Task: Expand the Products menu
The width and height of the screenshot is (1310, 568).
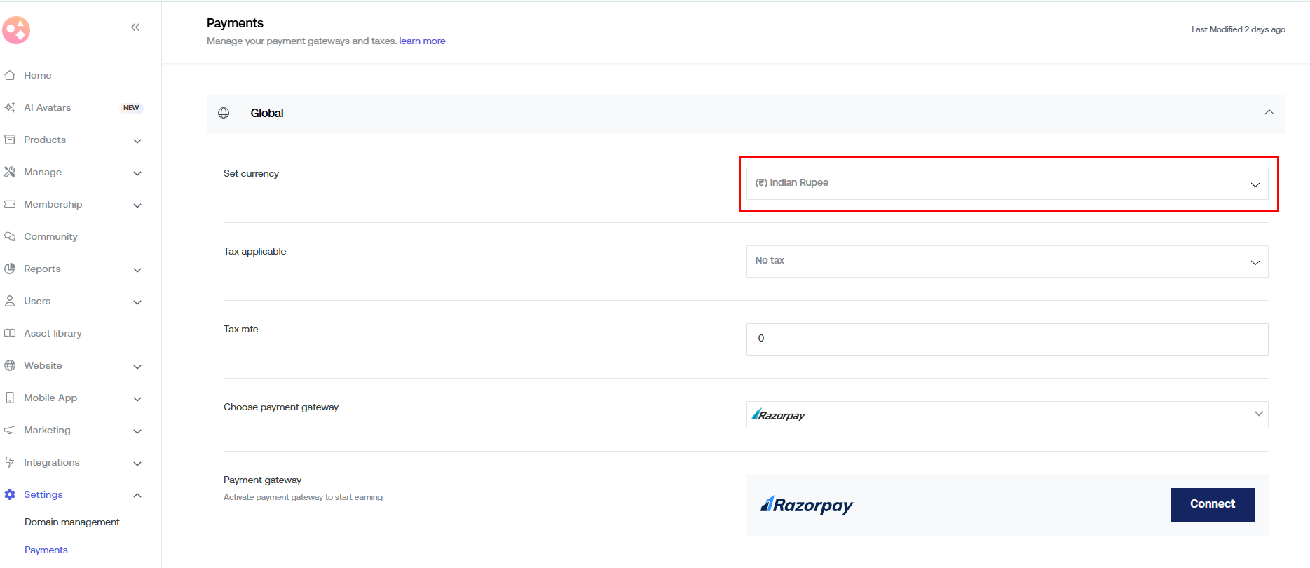Action: [x=137, y=140]
